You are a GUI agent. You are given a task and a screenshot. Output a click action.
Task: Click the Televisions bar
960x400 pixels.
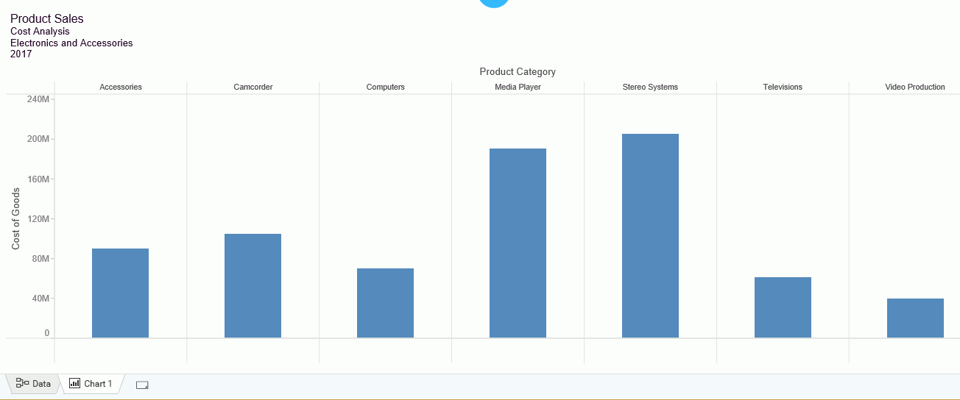[783, 307]
